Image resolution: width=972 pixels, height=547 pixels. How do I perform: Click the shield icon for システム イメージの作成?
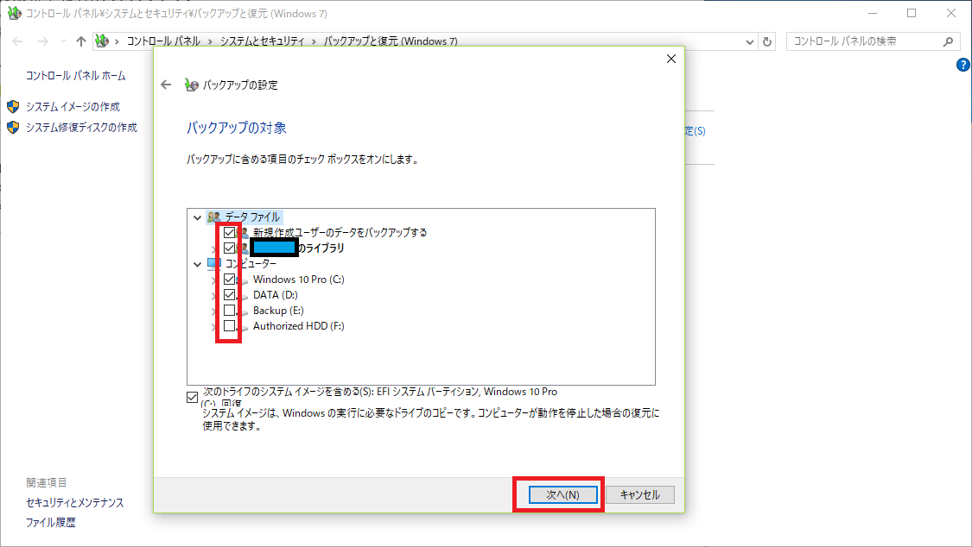(13, 106)
